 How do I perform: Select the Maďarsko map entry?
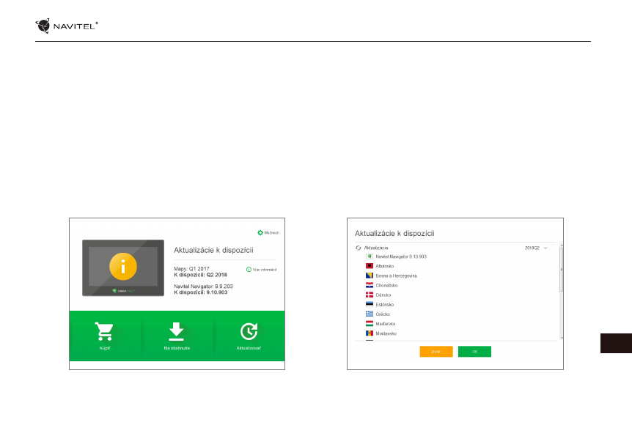[x=386, y=323]
